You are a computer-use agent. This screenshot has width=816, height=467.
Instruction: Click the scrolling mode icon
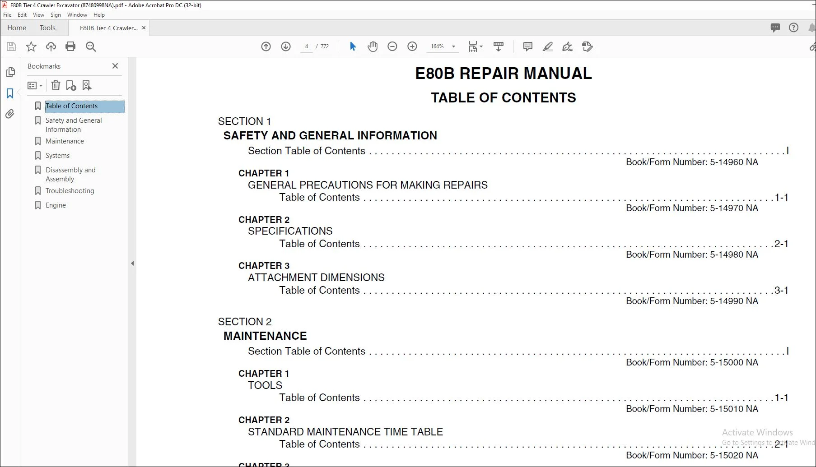499,46
